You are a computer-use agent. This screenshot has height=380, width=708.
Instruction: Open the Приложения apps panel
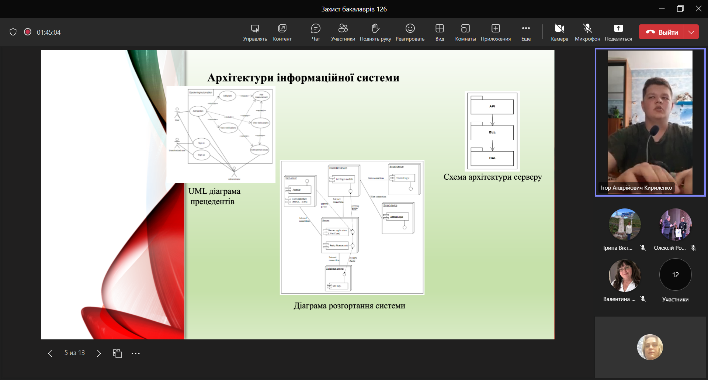click(496, 32)
